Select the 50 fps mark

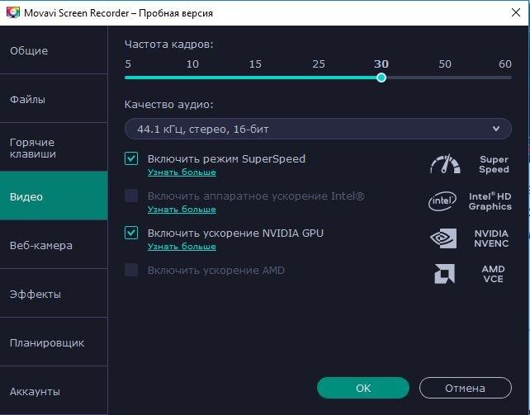(x=445, y=64)
